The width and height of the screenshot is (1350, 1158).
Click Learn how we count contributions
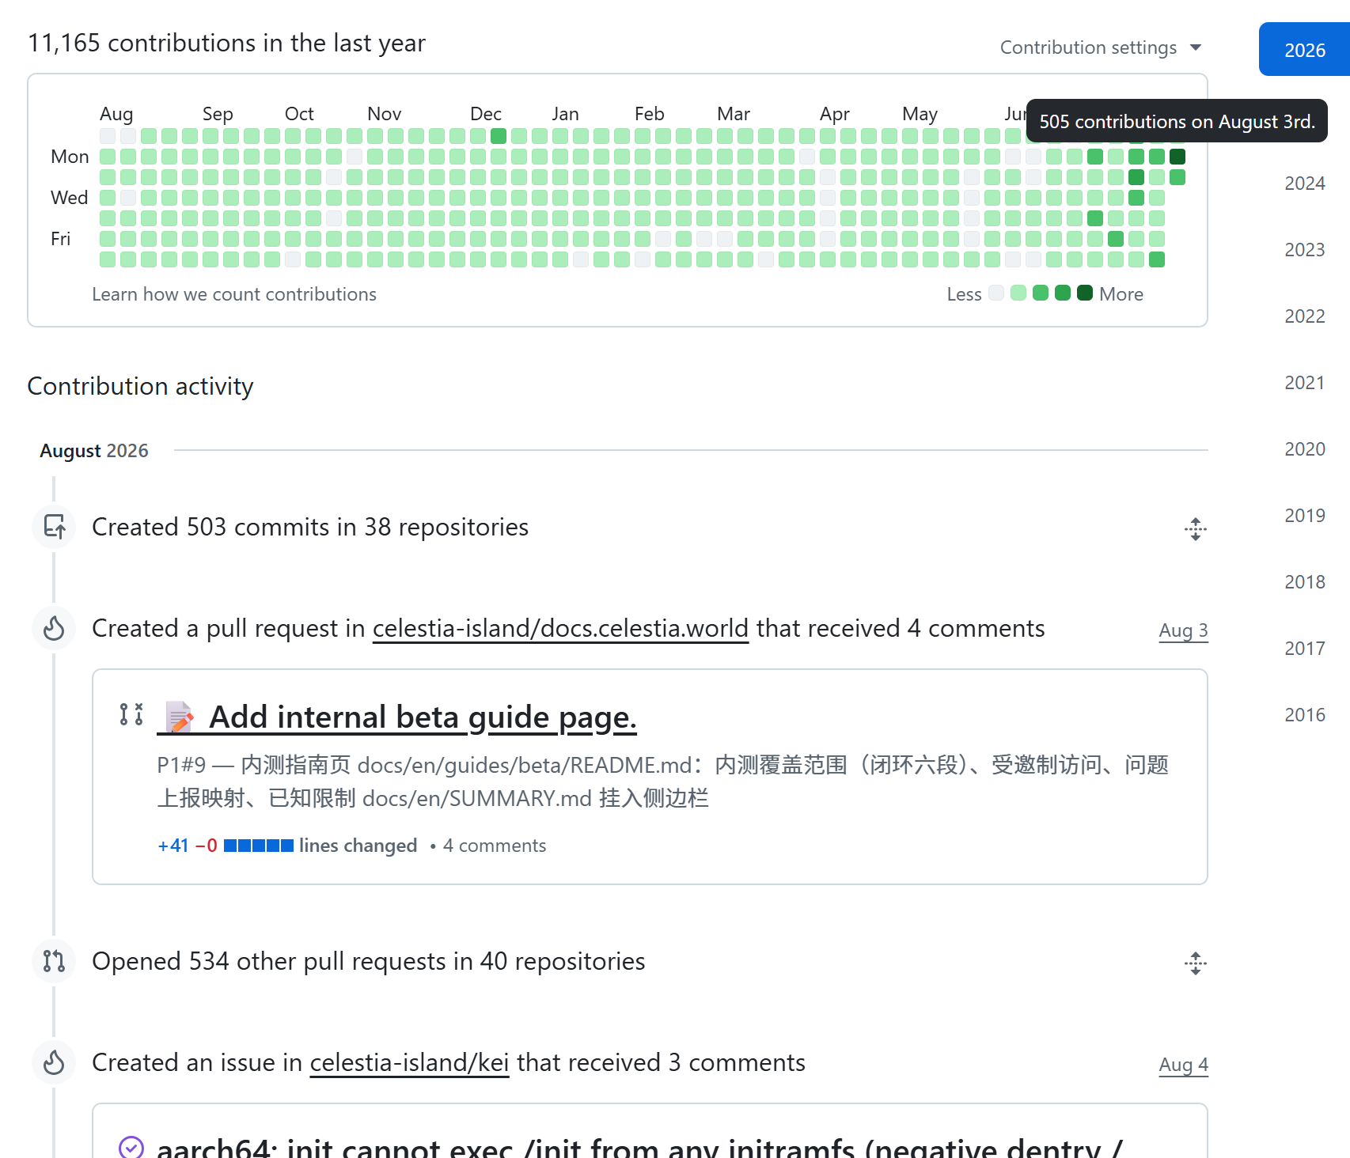[x=234, y=294]
